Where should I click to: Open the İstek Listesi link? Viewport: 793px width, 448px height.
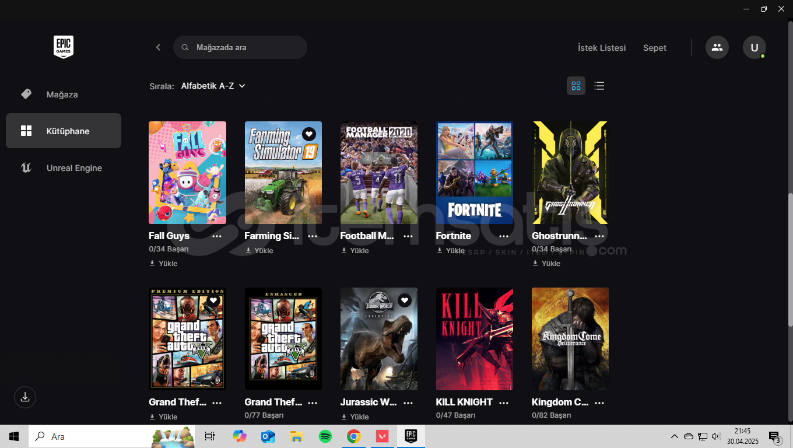tap(601, 48)
